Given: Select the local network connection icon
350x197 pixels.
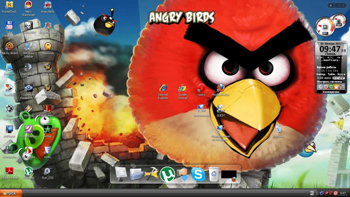Looking at the screenshot, I should (x=221, y=133).
